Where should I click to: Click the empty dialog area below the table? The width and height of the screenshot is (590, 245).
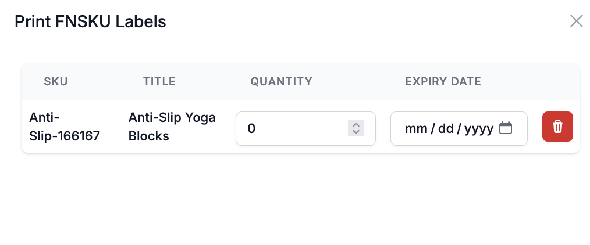click(295, 199)
